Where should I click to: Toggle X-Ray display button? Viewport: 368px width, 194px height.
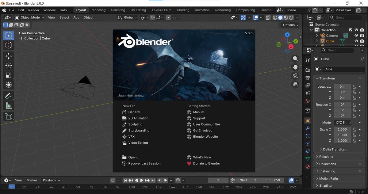coord(268,17)
